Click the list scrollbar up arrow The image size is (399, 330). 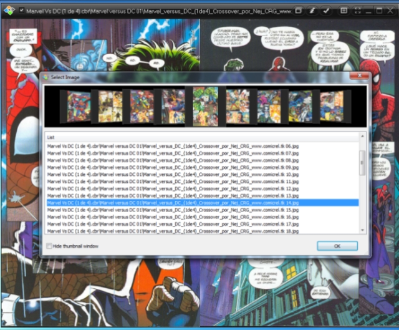pyautogui.click(x=362, y=137)
